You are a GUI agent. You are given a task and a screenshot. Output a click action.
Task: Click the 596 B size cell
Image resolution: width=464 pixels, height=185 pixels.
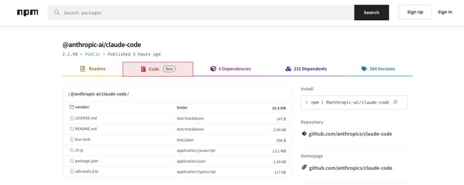click(281, 140)
